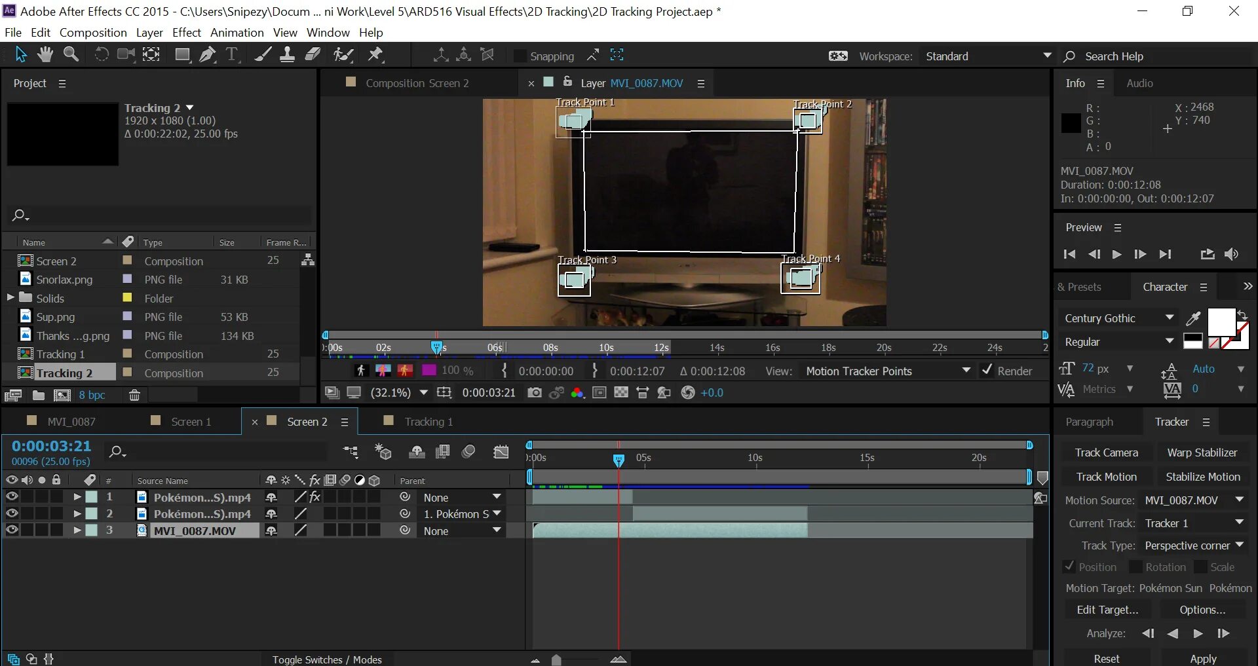Select the Unified Camera tool
Image resolution: width=1258 pixels, height=666 pixels.
[x=126, y=55]
